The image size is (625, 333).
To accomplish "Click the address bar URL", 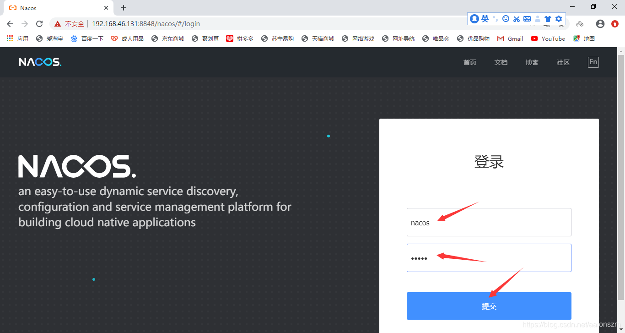I will [x=146, y=24].
